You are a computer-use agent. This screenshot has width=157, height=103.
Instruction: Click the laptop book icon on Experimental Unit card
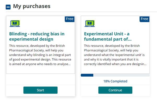[x=90, y=24]
